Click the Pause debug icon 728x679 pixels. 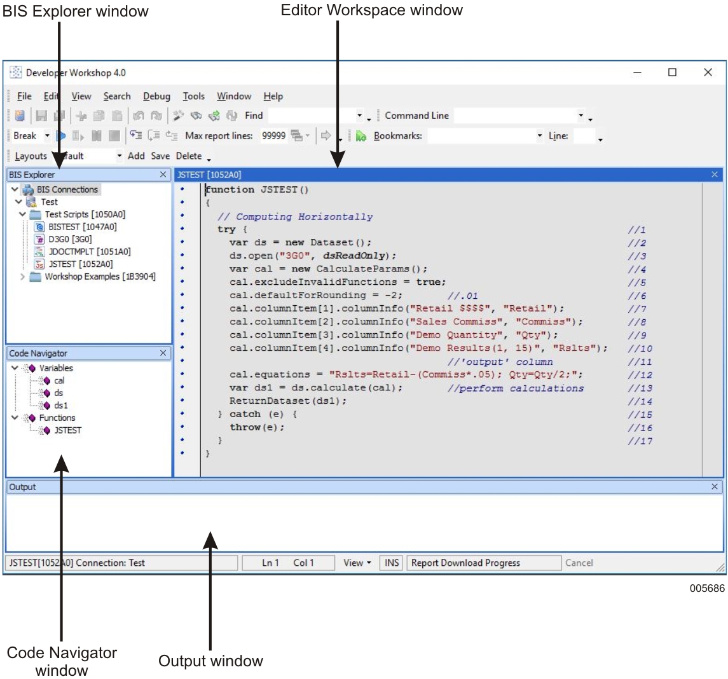tap(96, 136)
